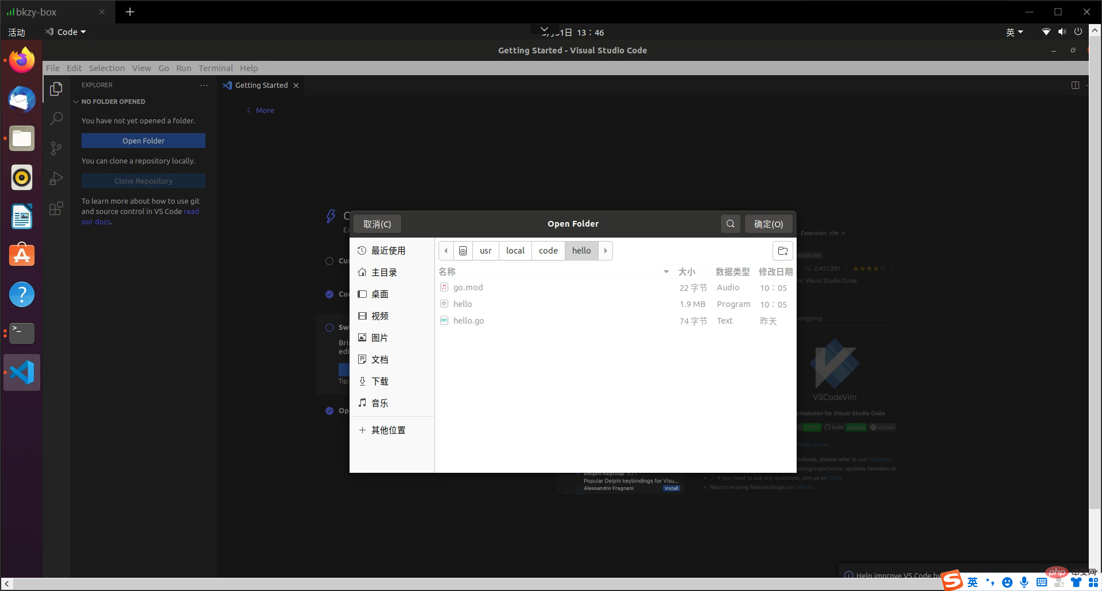Open the Extensions view in activity bar

click(56, 208)
